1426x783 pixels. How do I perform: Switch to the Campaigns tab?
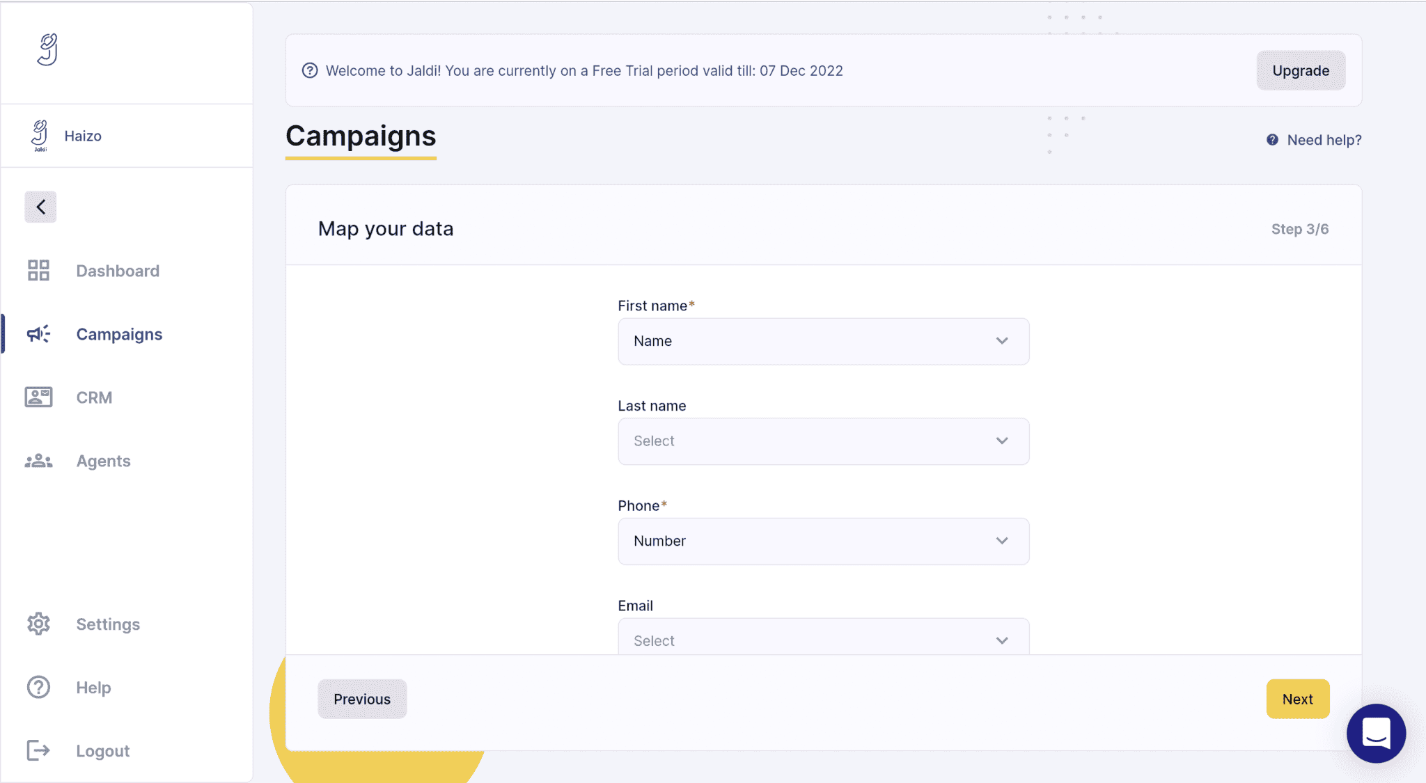point(119,334)
